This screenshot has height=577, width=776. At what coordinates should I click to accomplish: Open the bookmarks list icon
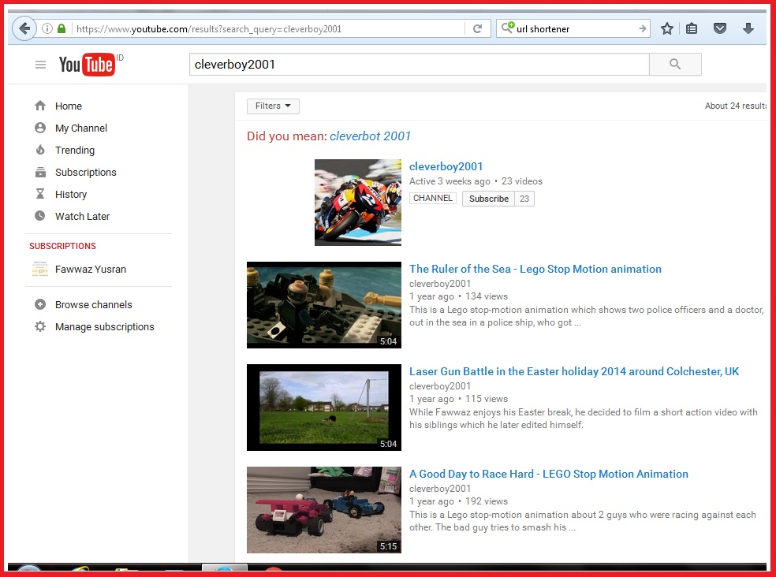[x=692, y=28]
